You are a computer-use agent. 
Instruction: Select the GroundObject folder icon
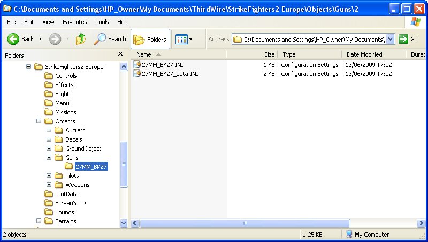coord(59,149)
